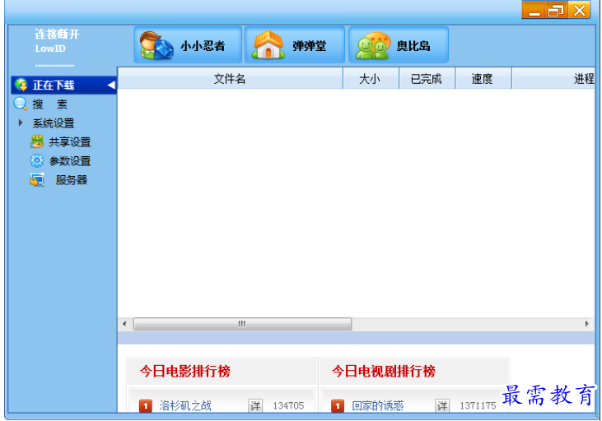Click the magnifier icon beside 搜 索
602x421 pixels.
pos(20,104)
